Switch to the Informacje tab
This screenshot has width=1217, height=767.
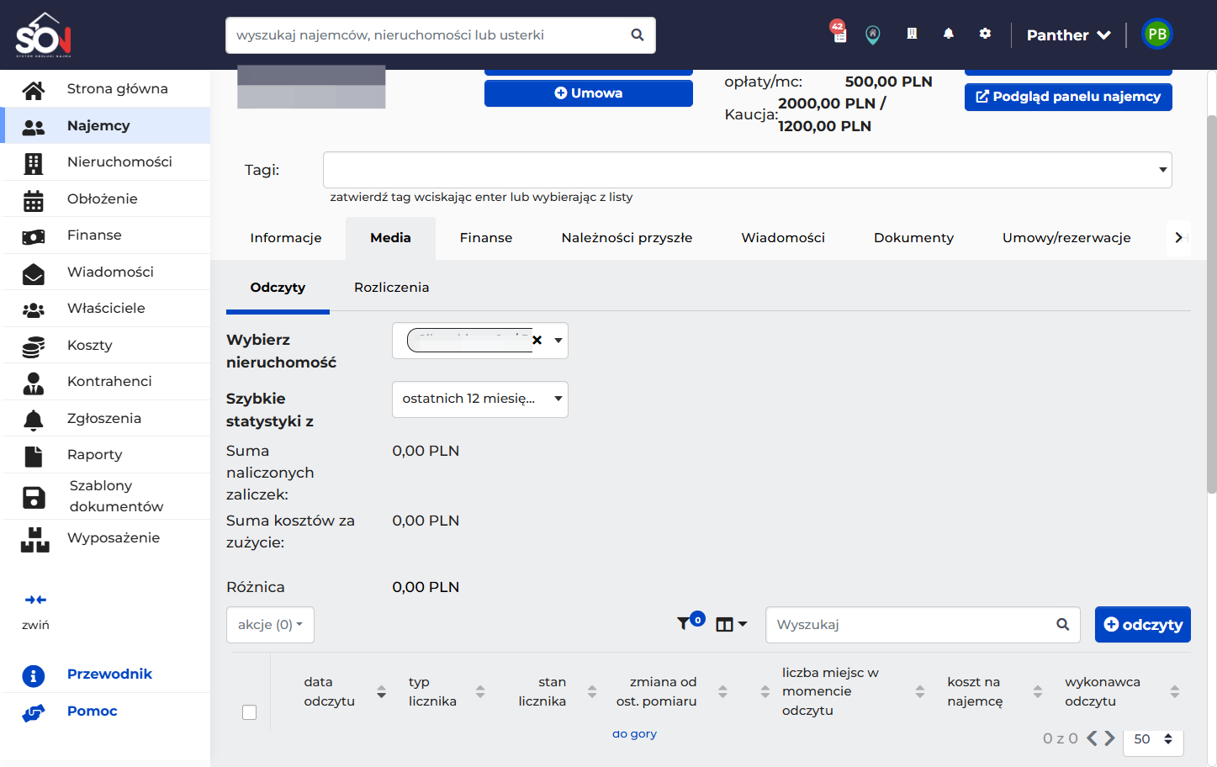click(286, 238)
